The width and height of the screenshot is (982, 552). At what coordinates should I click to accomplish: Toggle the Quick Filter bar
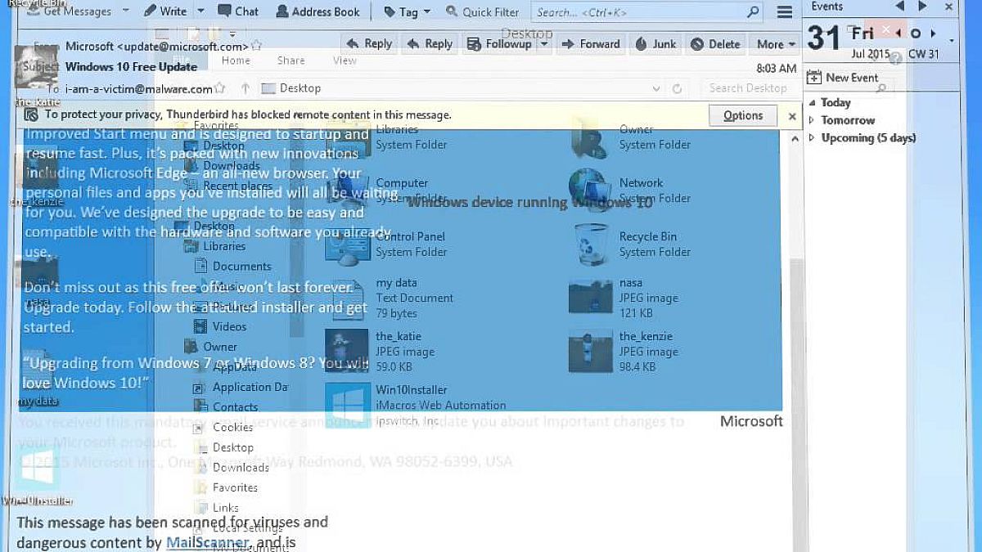482,11
